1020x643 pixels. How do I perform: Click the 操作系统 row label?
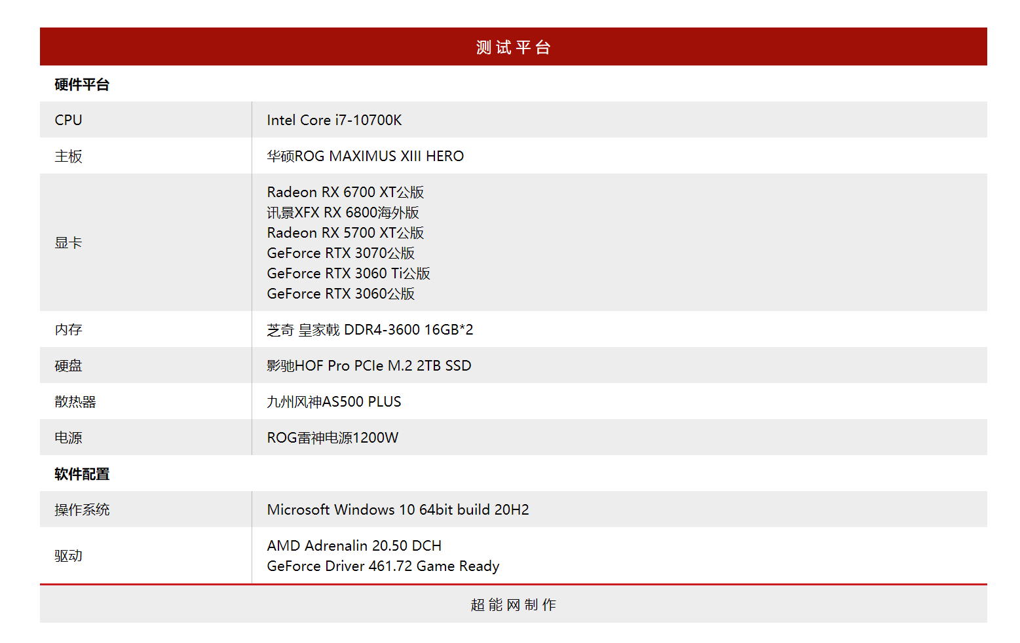[x=82, y=509]
